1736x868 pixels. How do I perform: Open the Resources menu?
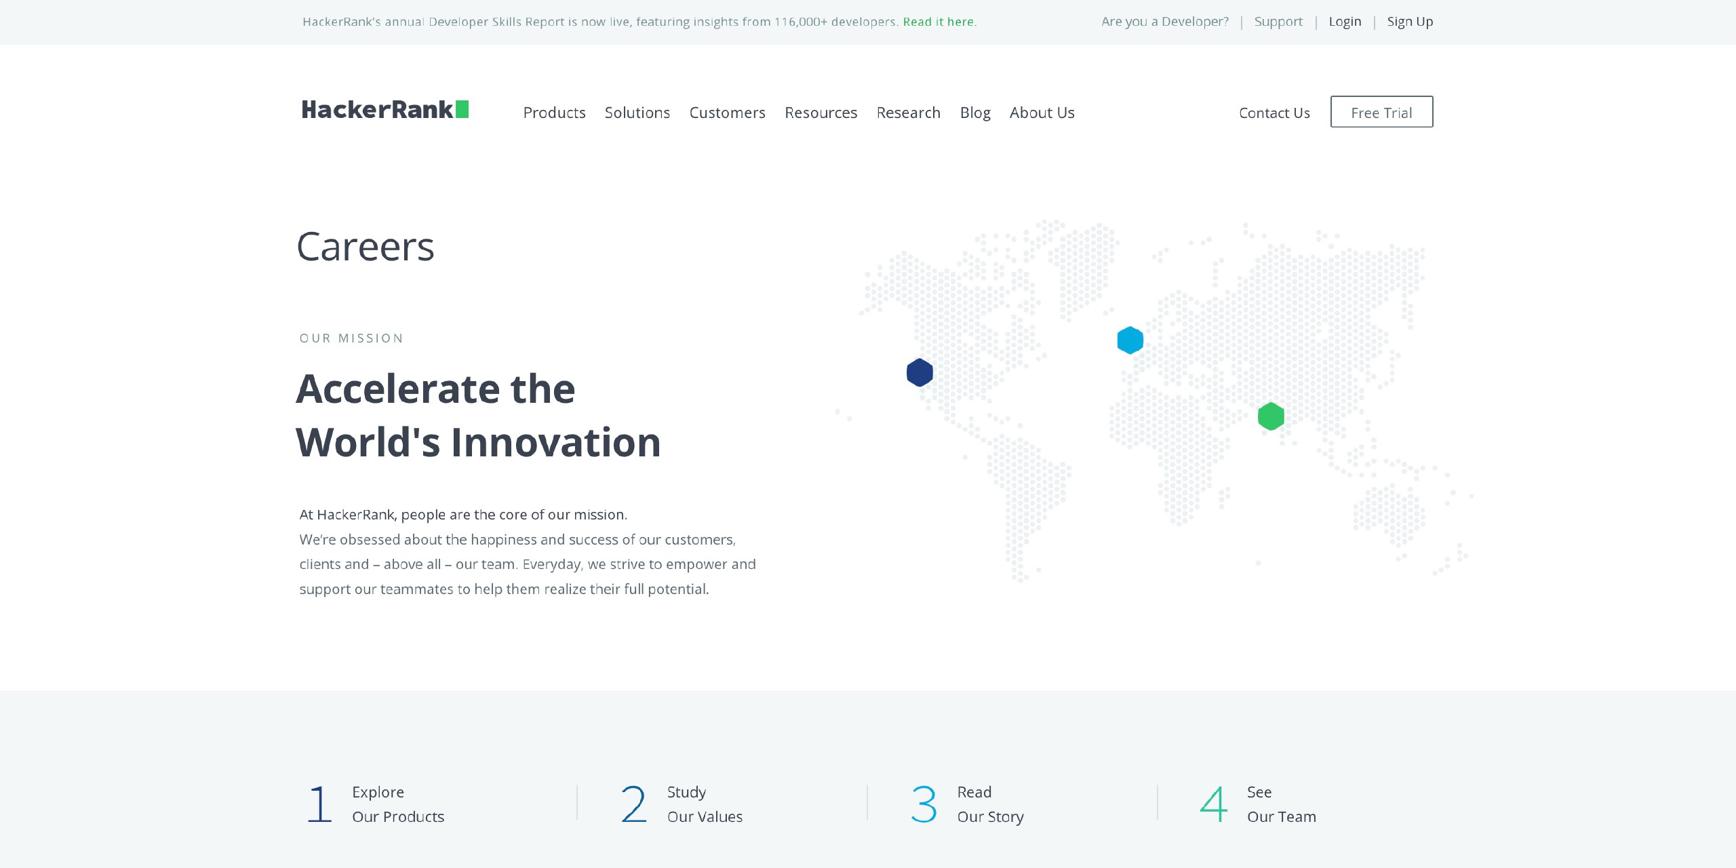pos(821,113)
